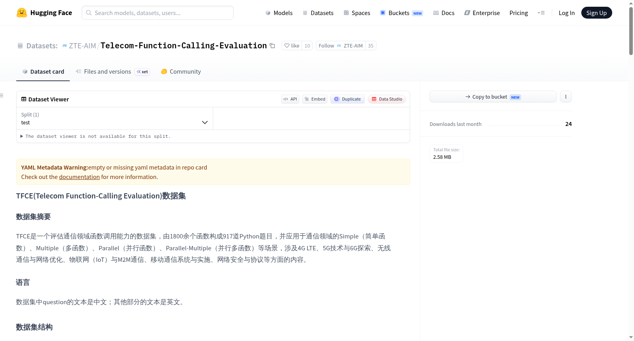Open Data Studio
Viewport: 634px width, 341px height.
click(386, 99)
